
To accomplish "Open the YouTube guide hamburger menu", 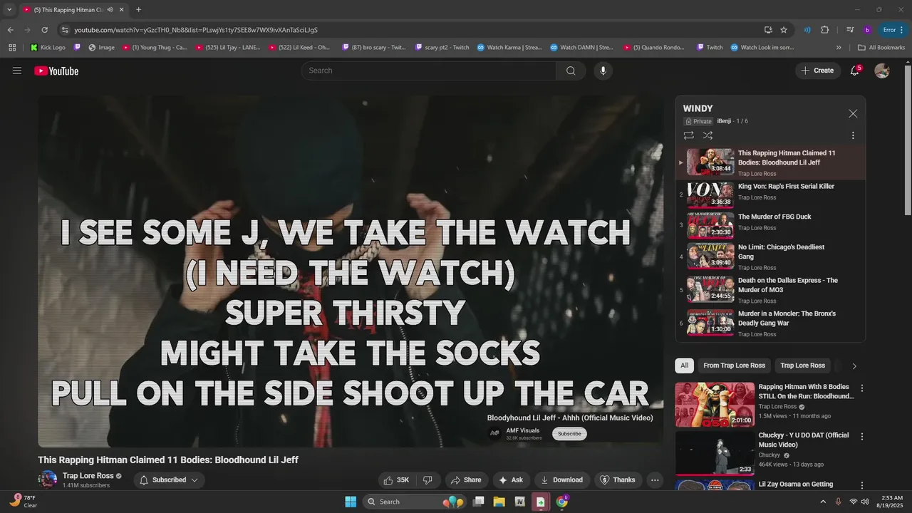I will point(17,71).
